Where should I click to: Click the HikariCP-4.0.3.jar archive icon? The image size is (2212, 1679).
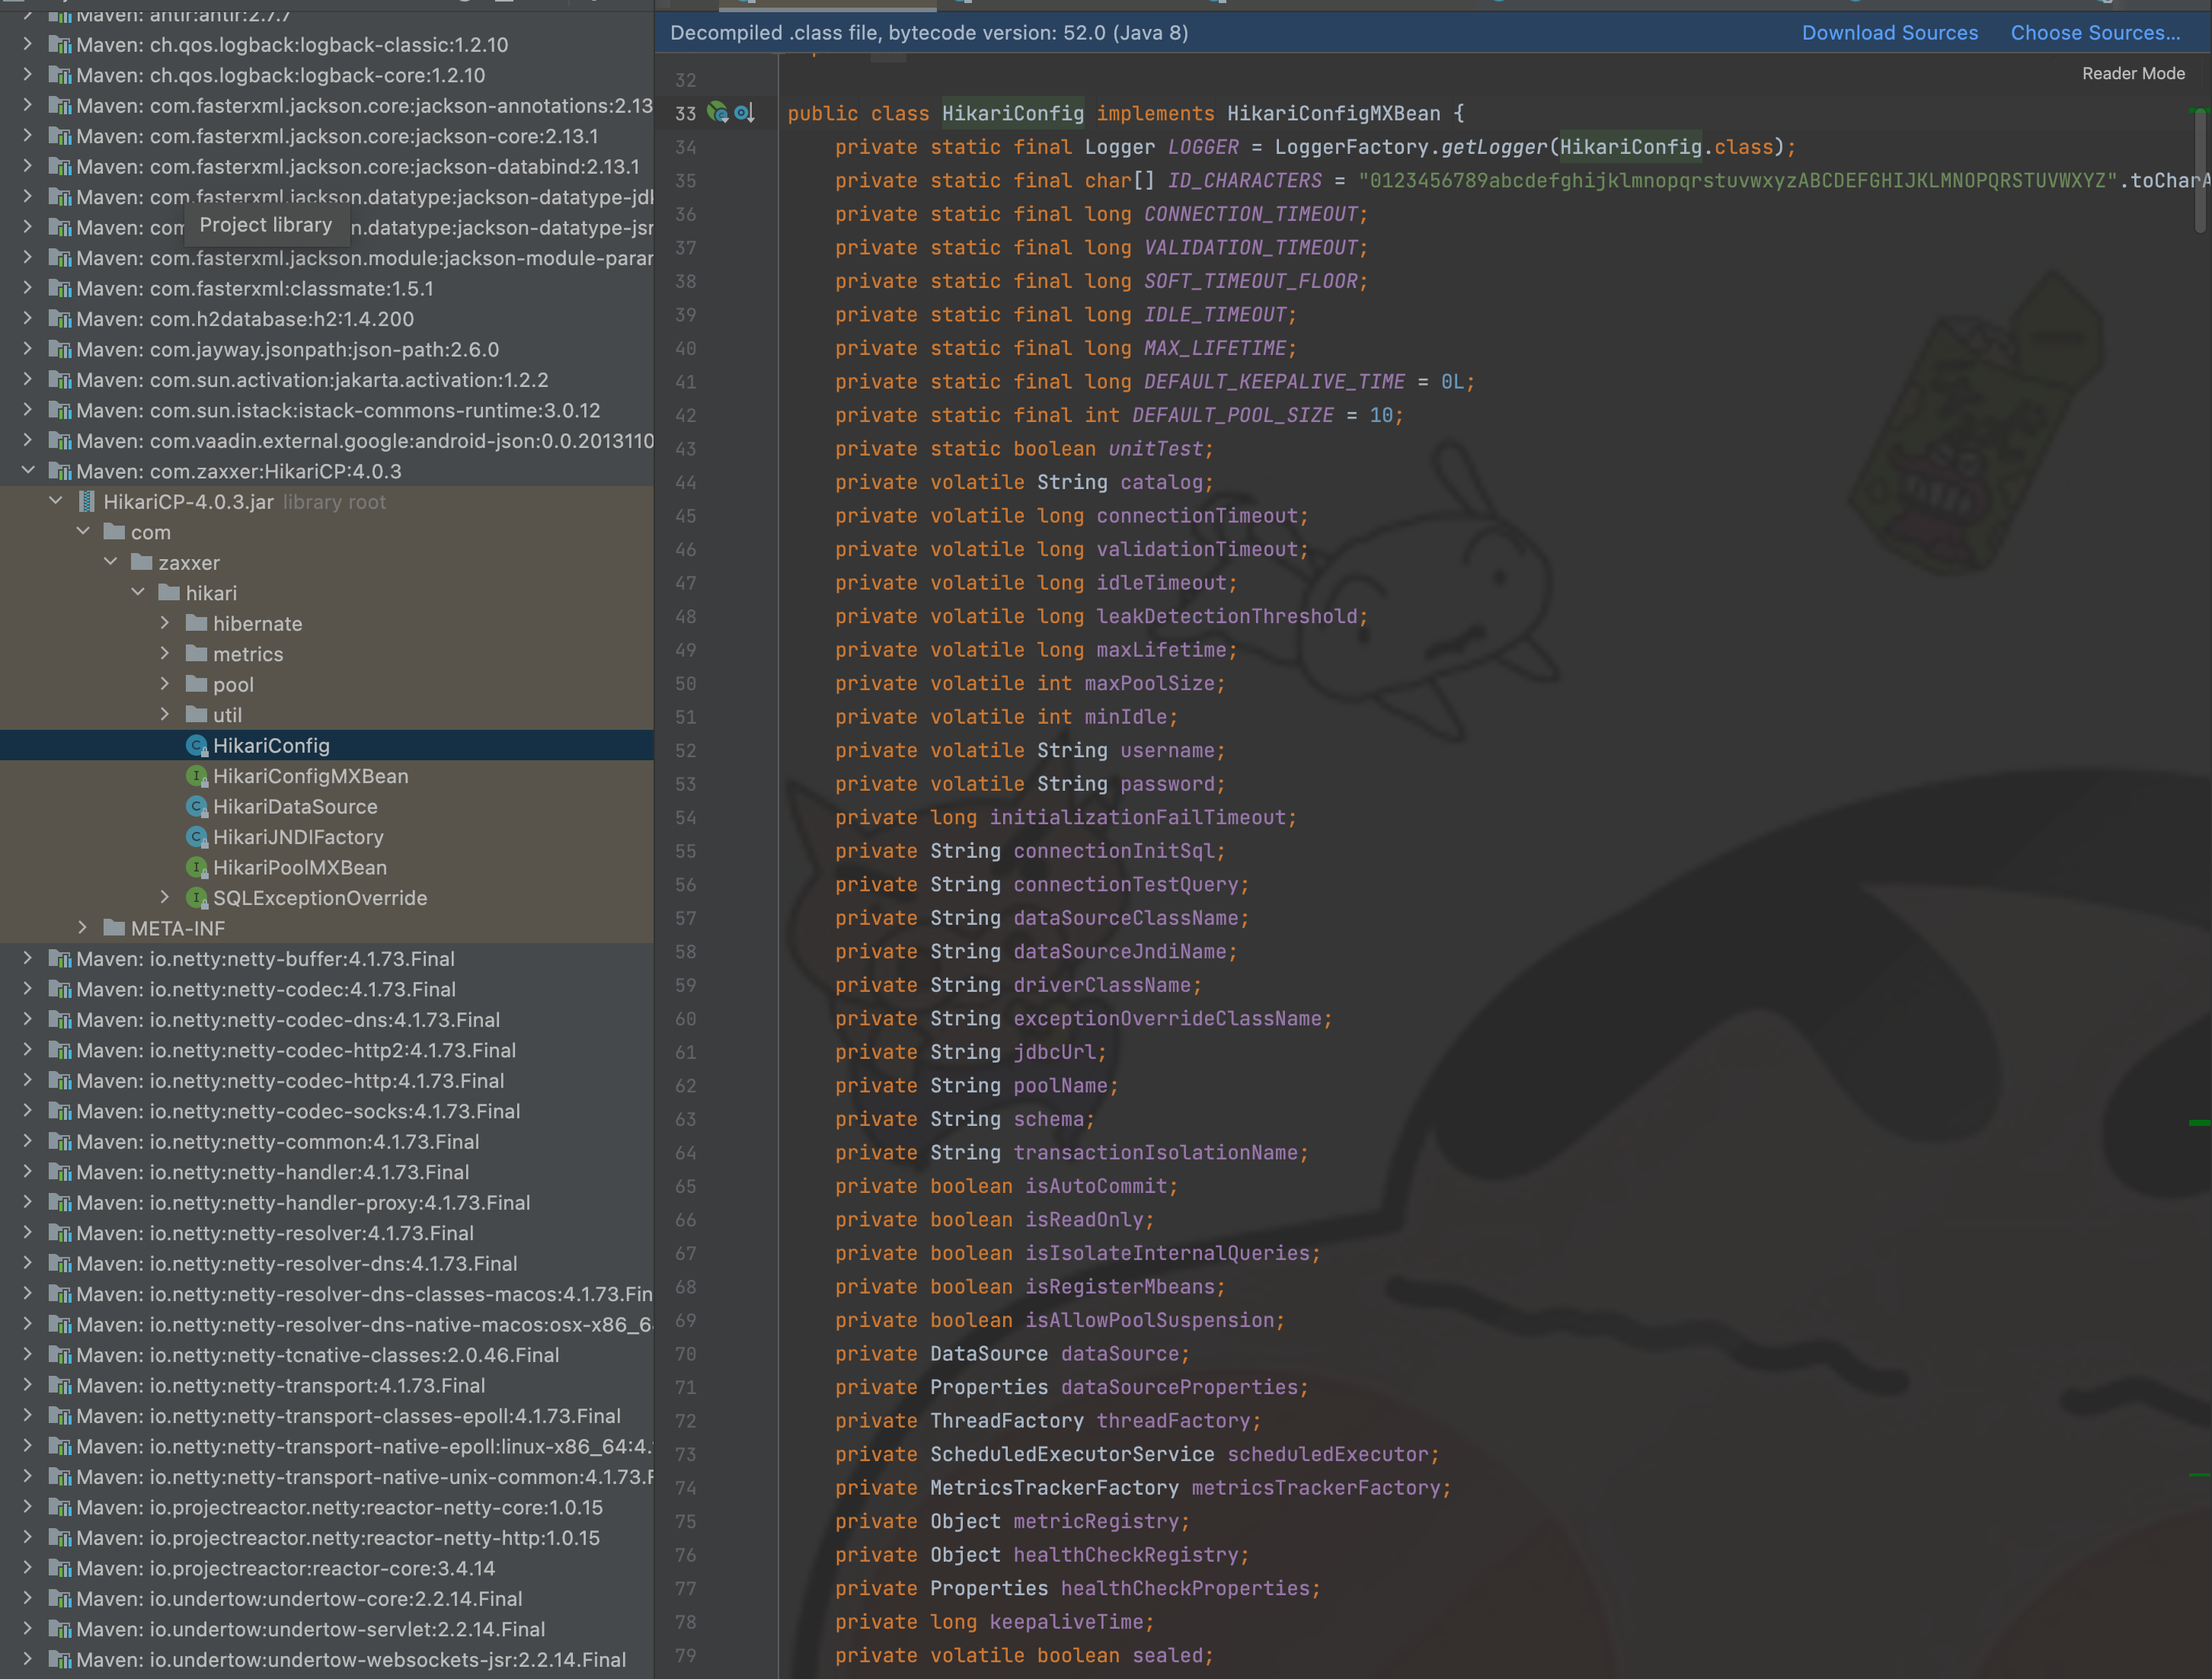[x=87, y=502]
